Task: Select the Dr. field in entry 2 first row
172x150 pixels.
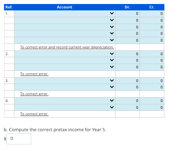Action: pos(127,54)
